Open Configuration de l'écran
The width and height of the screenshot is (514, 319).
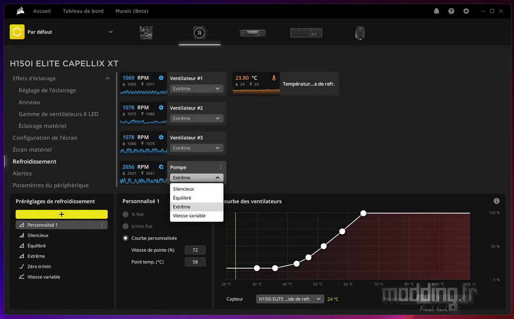pos(45,138)
